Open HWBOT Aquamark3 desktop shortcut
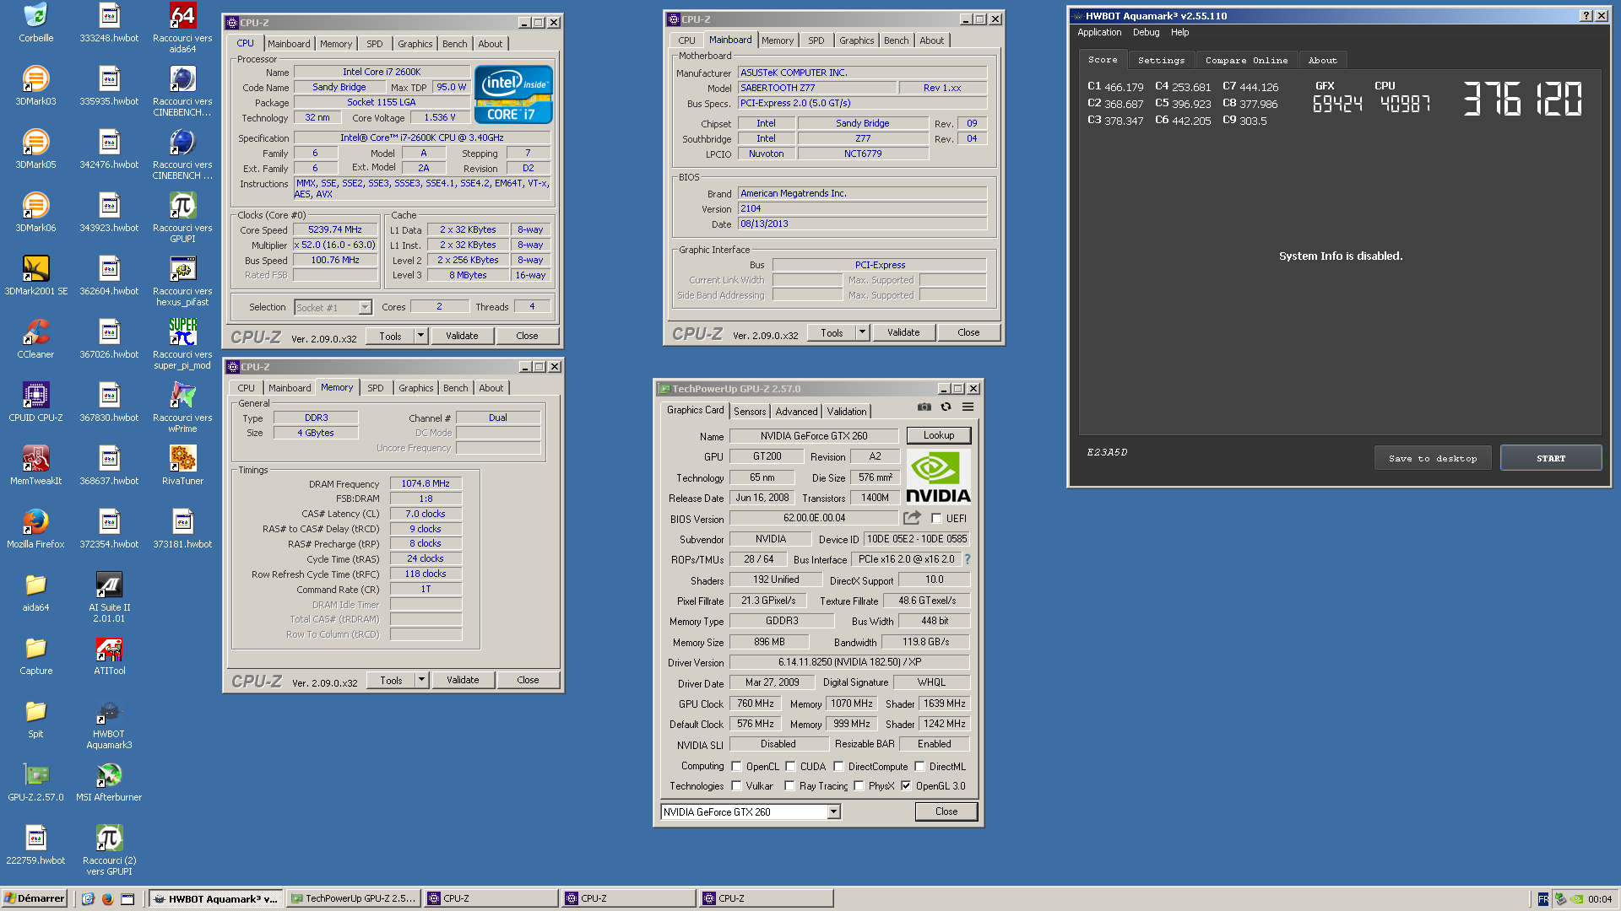1621x911 pixels. tap(109, 724)
